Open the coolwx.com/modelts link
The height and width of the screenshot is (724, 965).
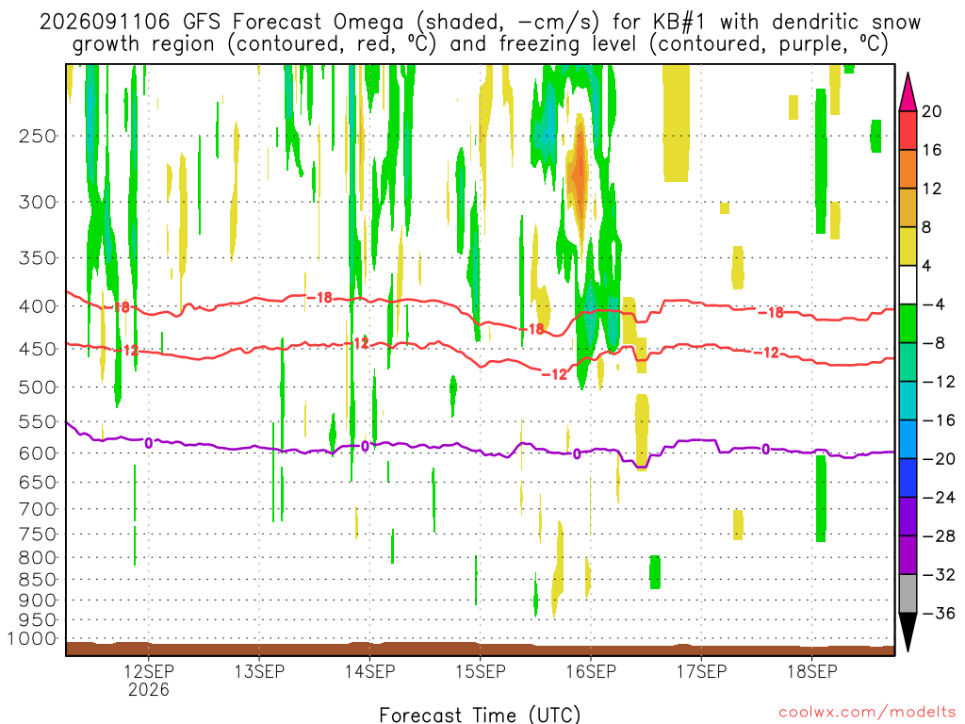tap(867, 713)
